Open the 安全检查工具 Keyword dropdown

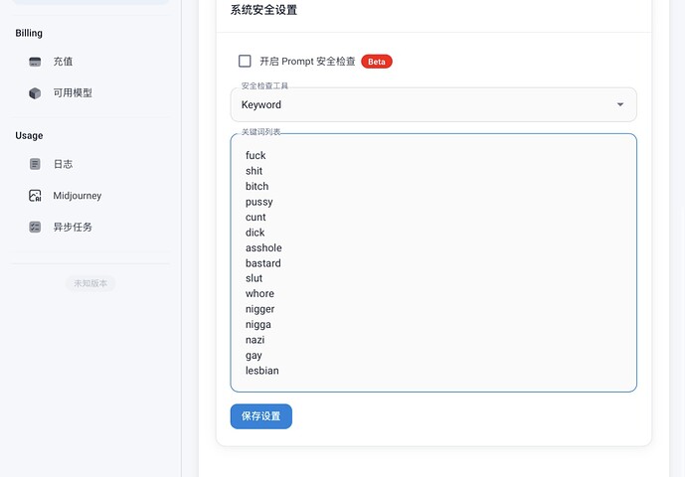click(x=433, y=104)
